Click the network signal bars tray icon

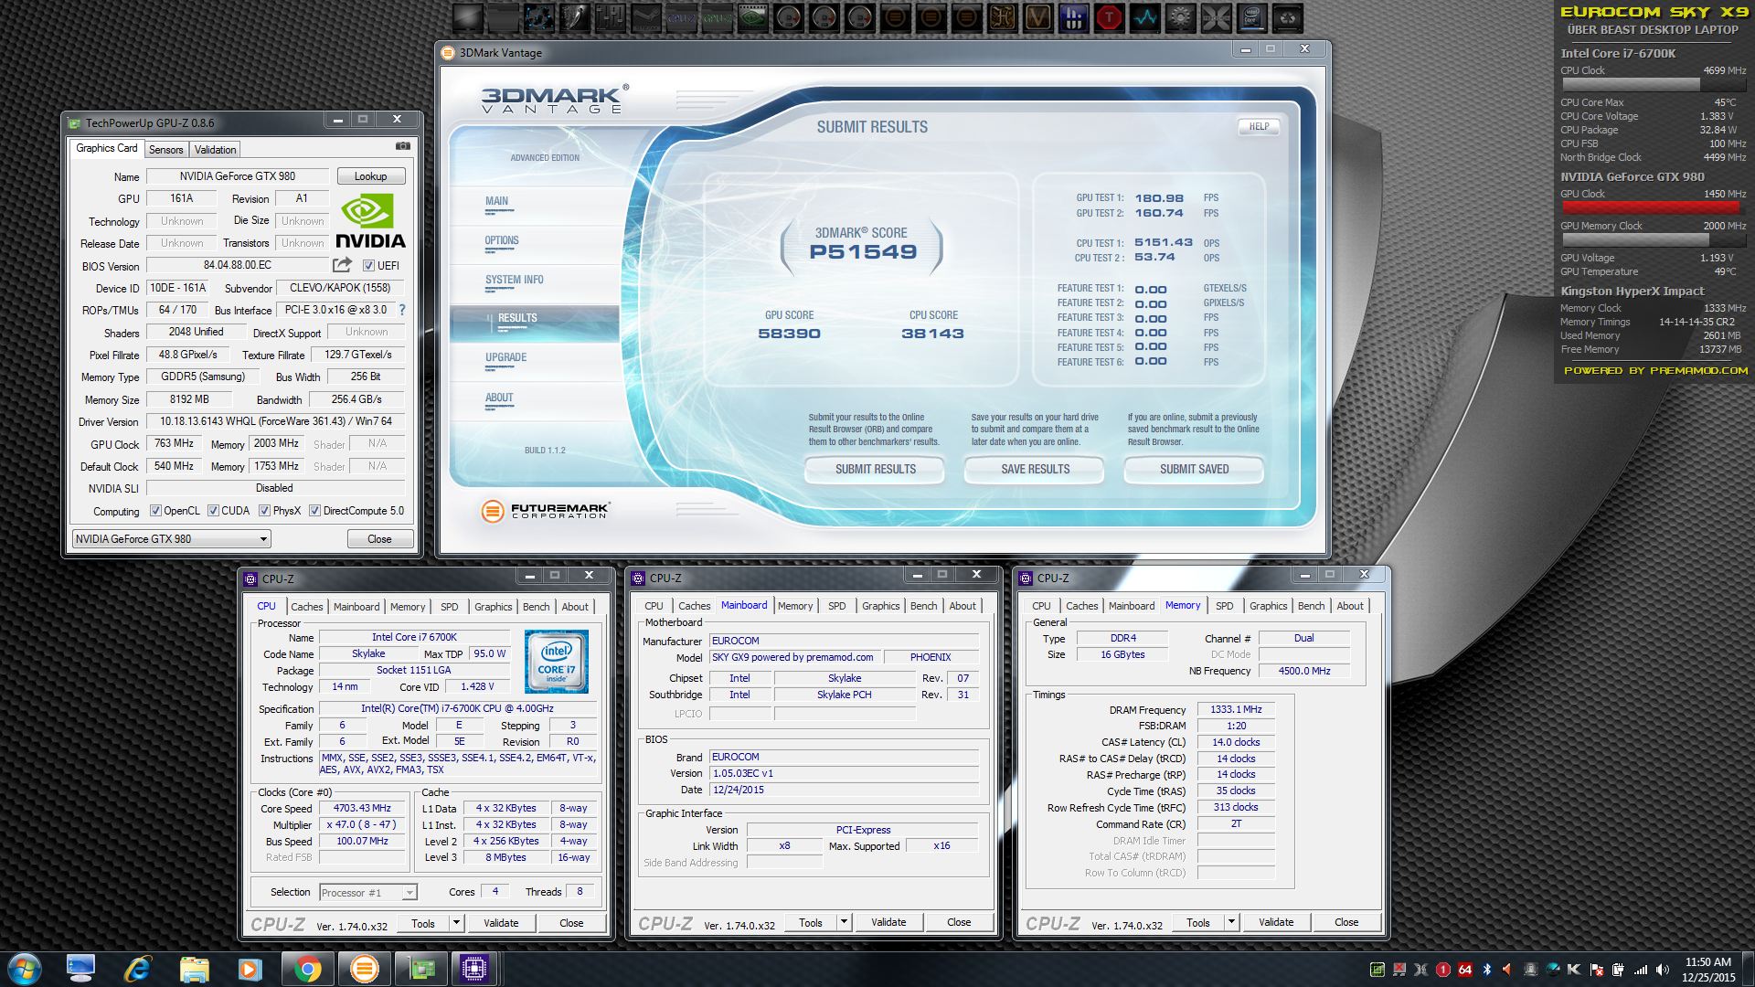pos(1641,970)
